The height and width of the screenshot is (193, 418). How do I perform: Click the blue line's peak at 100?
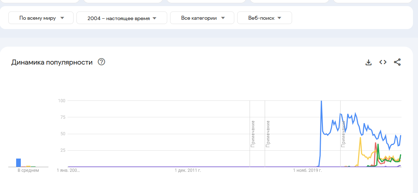coord(321,101)
